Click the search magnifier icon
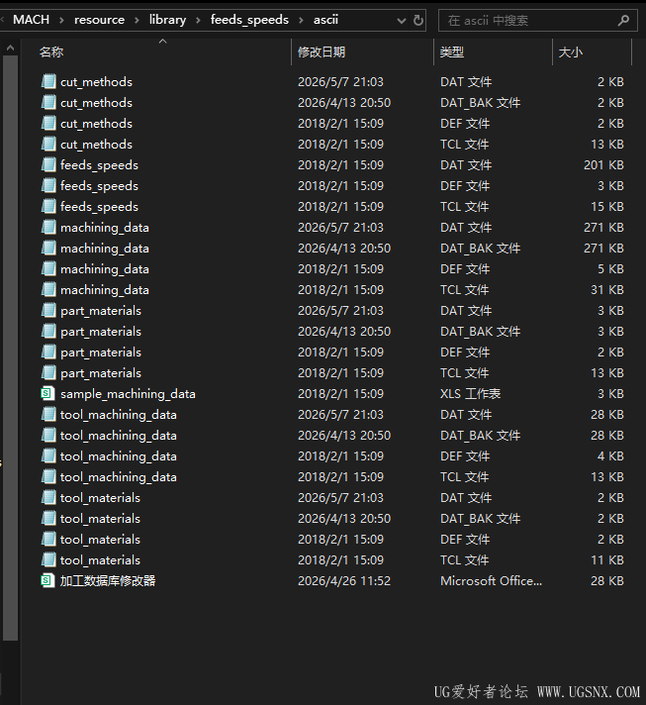This screenshot has height=705, width=646. [623, 20]
